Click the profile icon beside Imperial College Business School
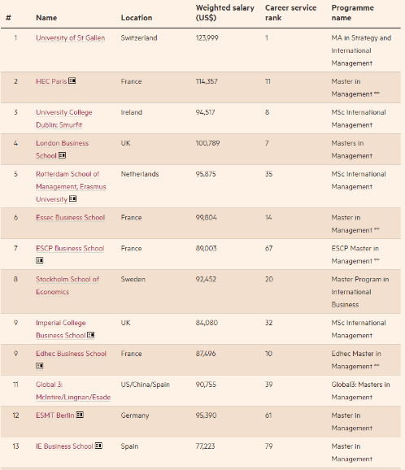Screen dimensions: 405x470 (x=90, y=335)
